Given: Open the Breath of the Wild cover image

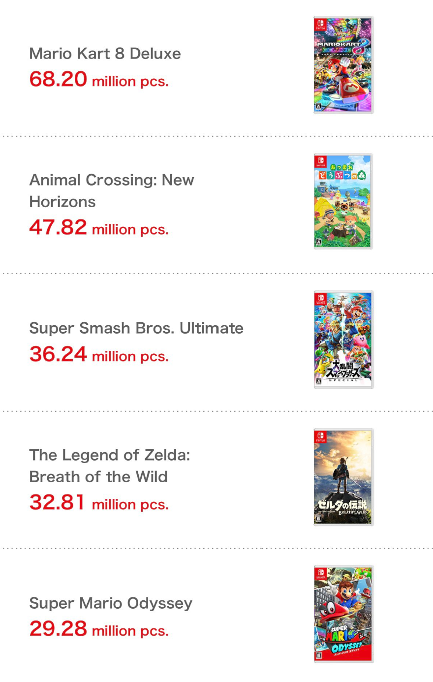Looking at the screenshot, I should [343, 477].
